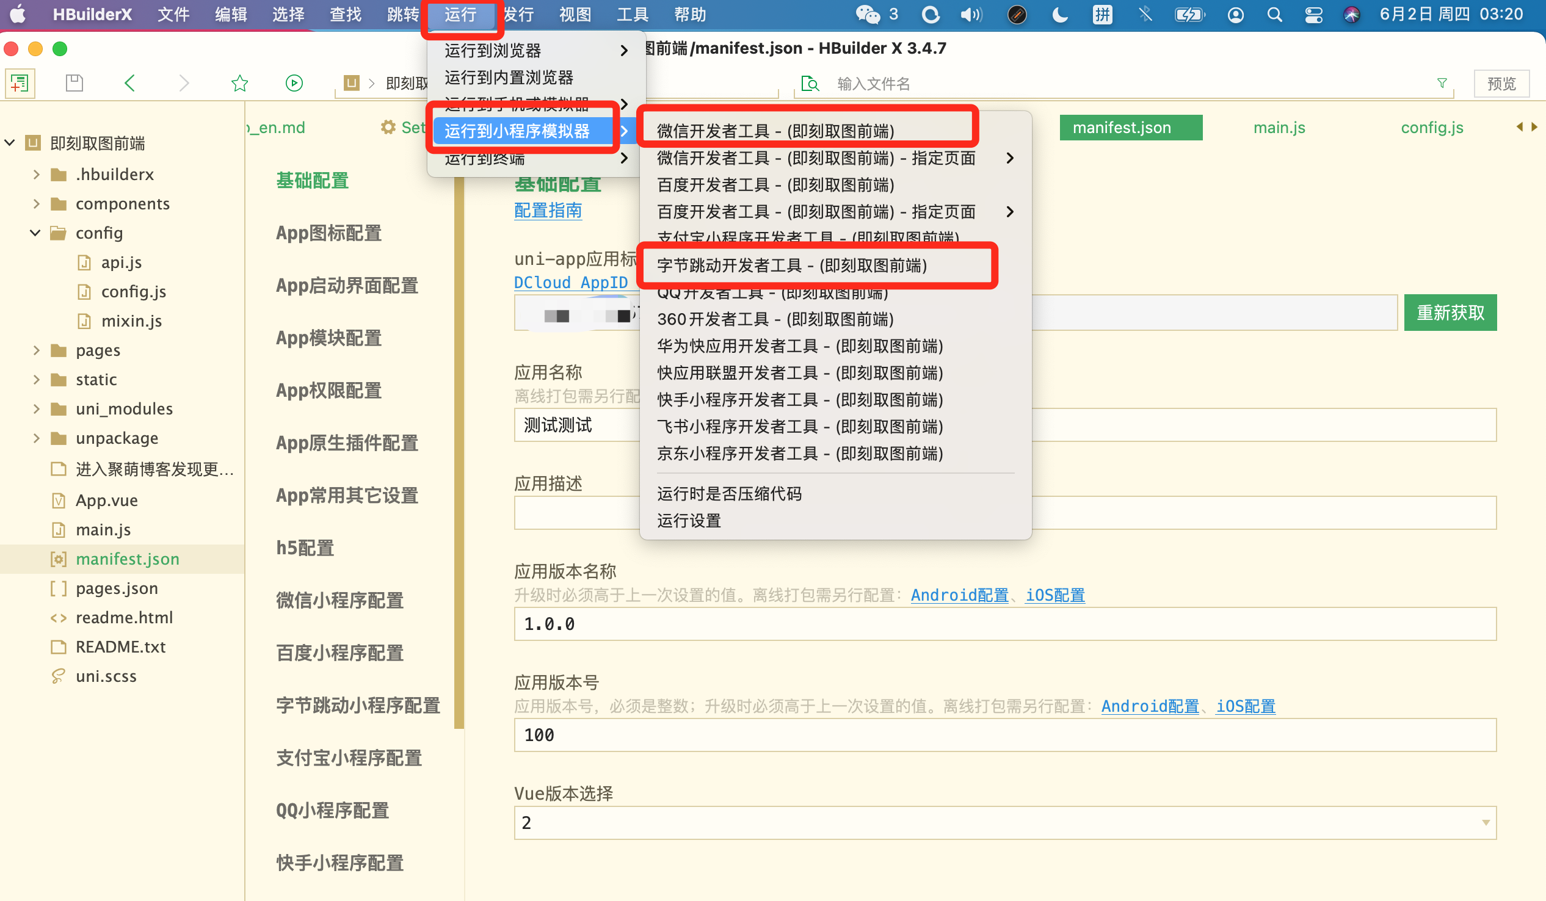Open the Control Center icon
Image resolution: width=1546 pixels, height=901 pixels.
1313,14
